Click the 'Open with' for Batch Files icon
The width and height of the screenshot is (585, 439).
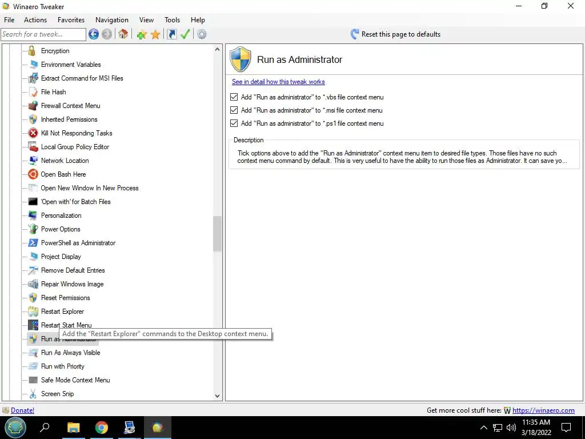33,202
